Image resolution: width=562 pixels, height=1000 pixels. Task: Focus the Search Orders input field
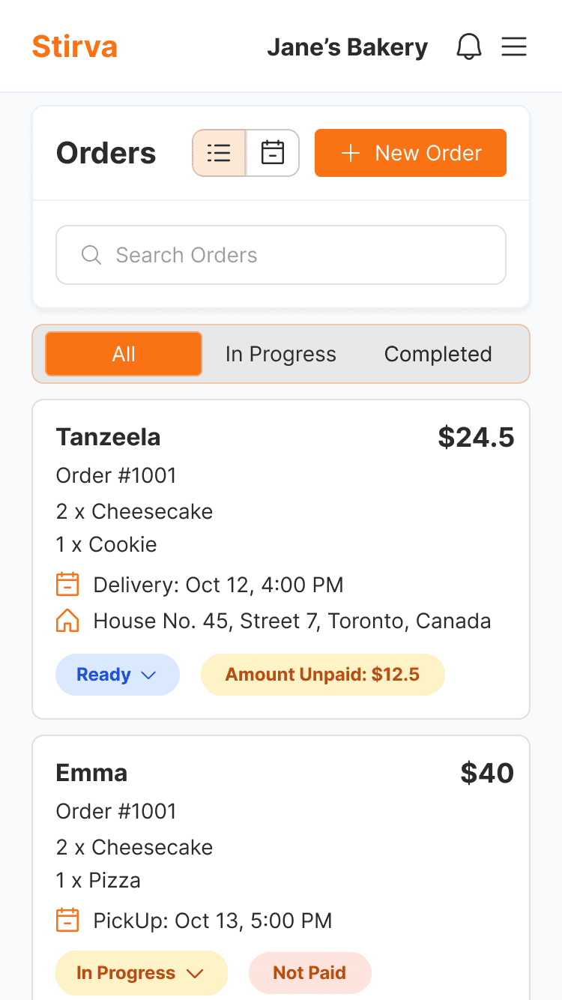click(x=281, y=255)
